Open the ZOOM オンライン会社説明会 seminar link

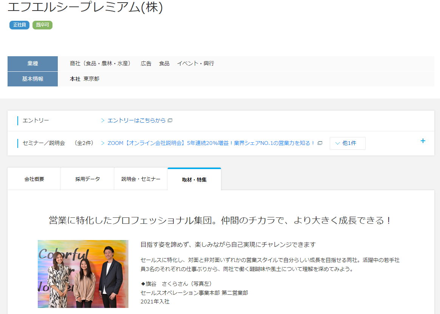coord(211,143)
